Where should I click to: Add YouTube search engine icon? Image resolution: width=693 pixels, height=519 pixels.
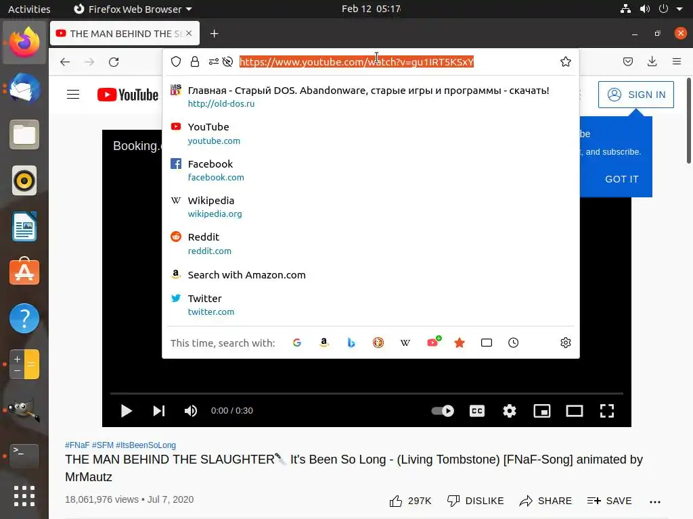434,342
